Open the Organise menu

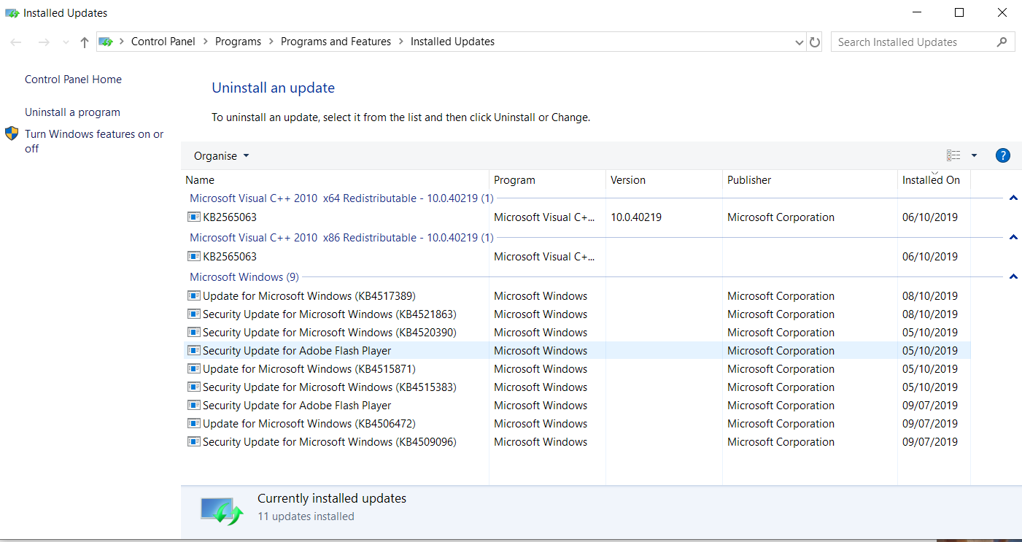(221, 156)
